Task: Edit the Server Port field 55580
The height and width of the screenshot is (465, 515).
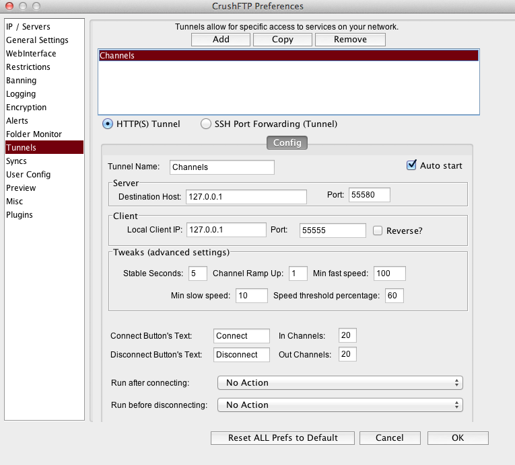Action: 370,195
